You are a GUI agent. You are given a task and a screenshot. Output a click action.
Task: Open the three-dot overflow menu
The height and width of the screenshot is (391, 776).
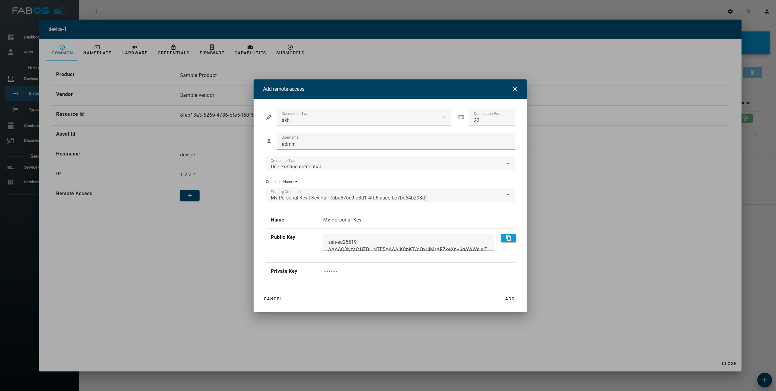click(96, 11)
